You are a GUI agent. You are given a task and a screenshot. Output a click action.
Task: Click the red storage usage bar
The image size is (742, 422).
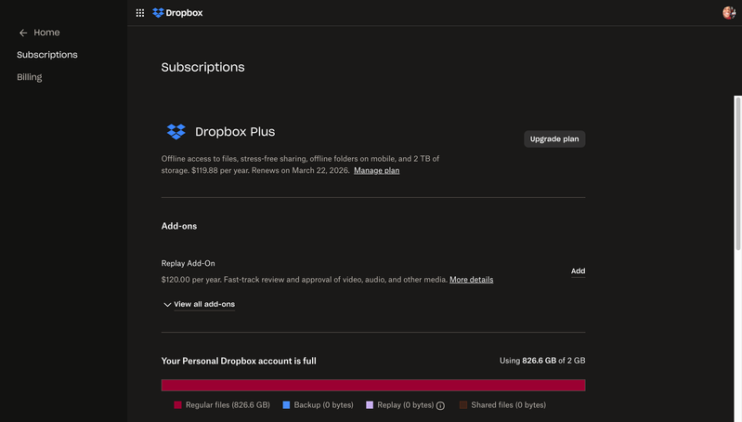[x=372, y=385]
